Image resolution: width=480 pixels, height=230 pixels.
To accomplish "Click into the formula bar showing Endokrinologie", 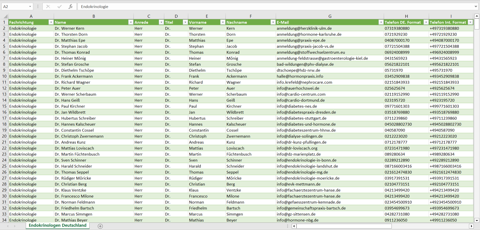I will click(x=275, y=6).
